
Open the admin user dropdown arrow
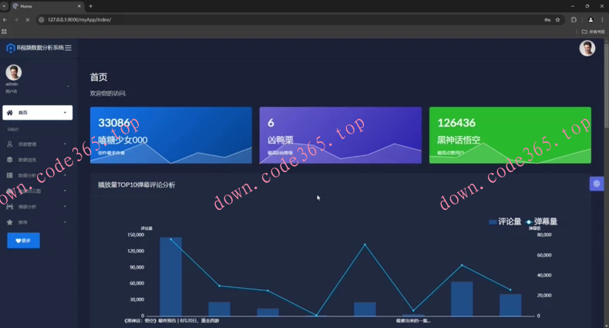click(68, 86)
